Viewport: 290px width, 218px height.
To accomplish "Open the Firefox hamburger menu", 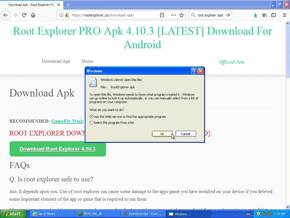I will tap(285, 15).
